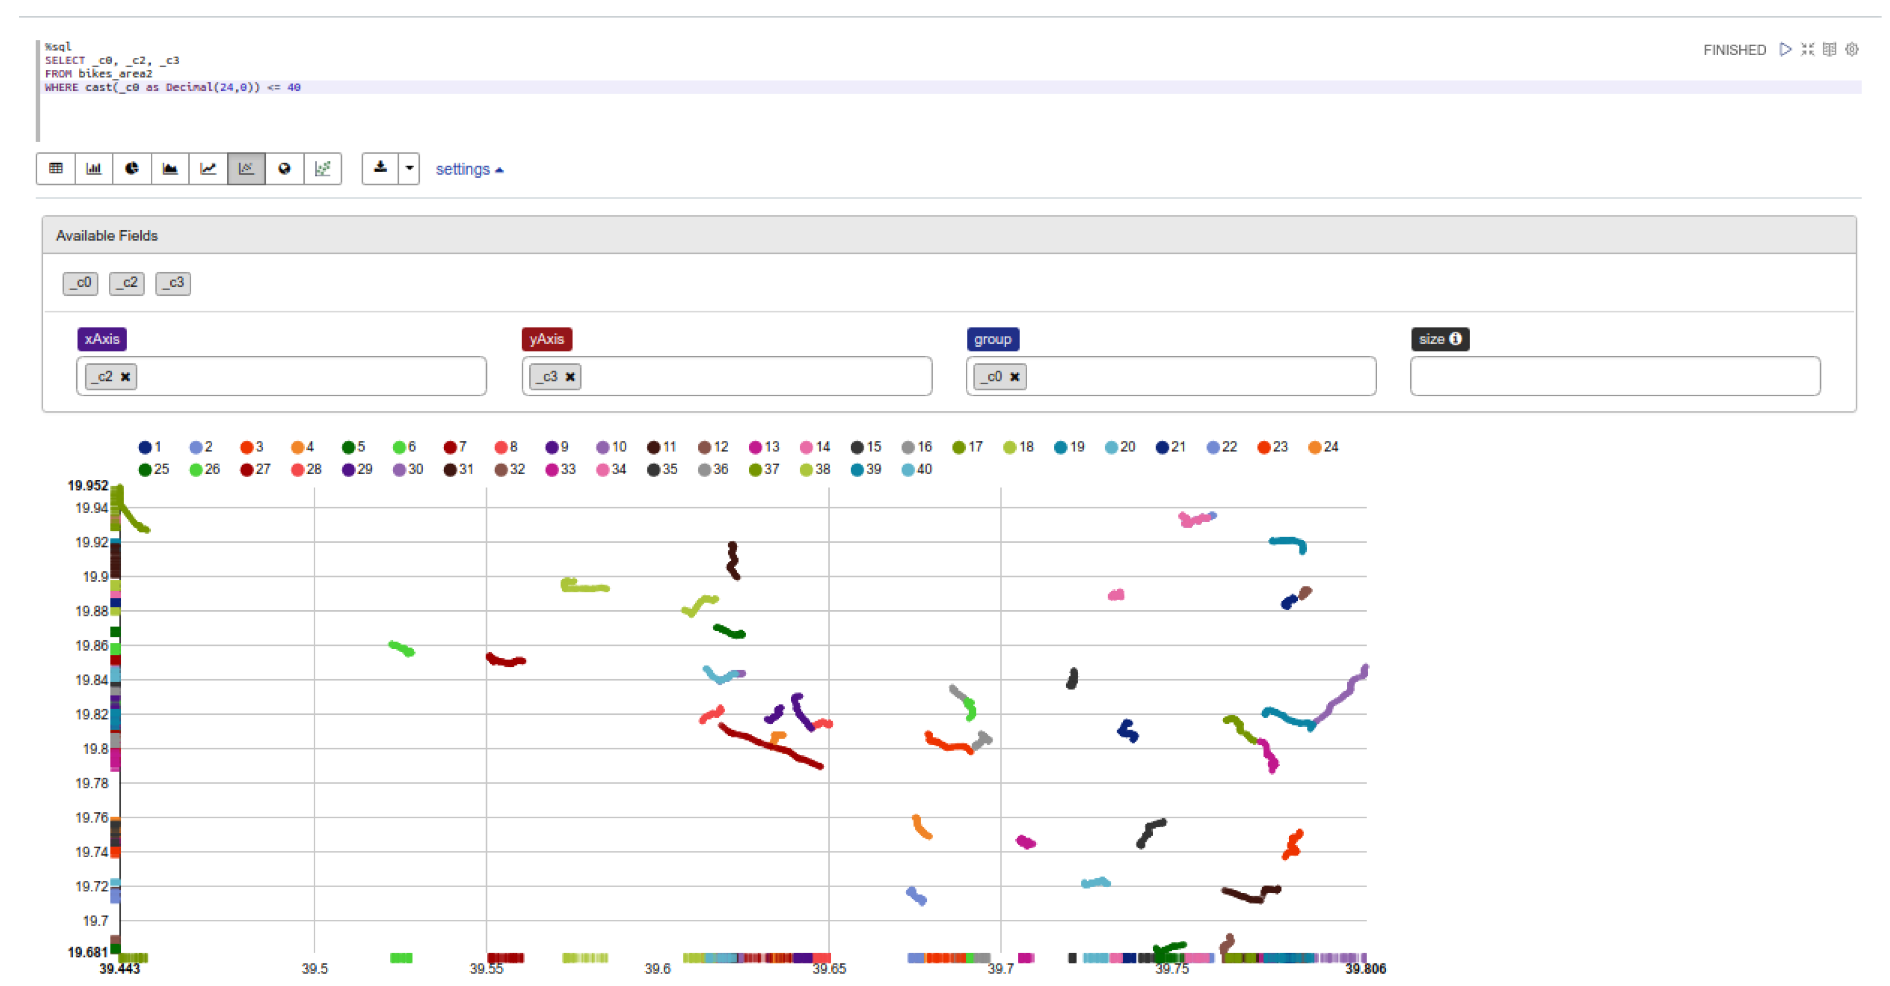Click the book icon to hide output
This screenshot has width=1890, height=986.
[1829, 49]
